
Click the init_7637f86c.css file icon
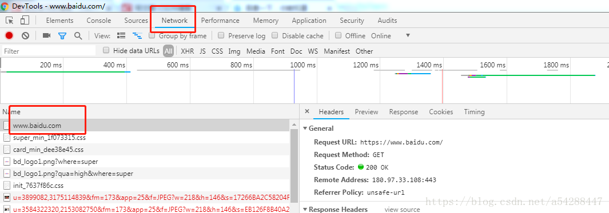click(6, 186)
